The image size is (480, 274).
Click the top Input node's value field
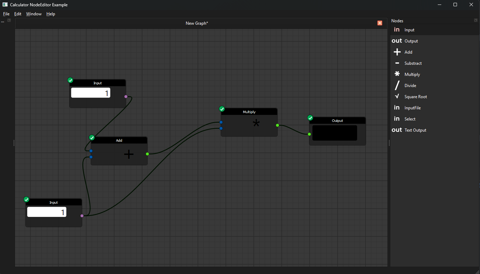point(91,93)
